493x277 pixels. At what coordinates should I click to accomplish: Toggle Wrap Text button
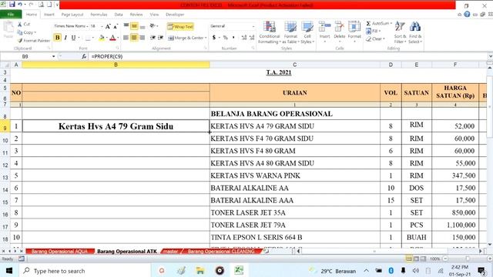pyautogui.click(x=180, y=27)
